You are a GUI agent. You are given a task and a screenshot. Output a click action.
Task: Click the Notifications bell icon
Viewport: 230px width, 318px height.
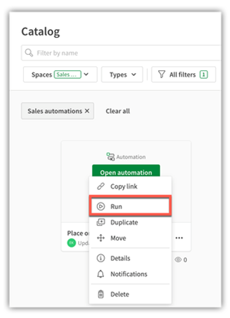(x=100, y=274)
